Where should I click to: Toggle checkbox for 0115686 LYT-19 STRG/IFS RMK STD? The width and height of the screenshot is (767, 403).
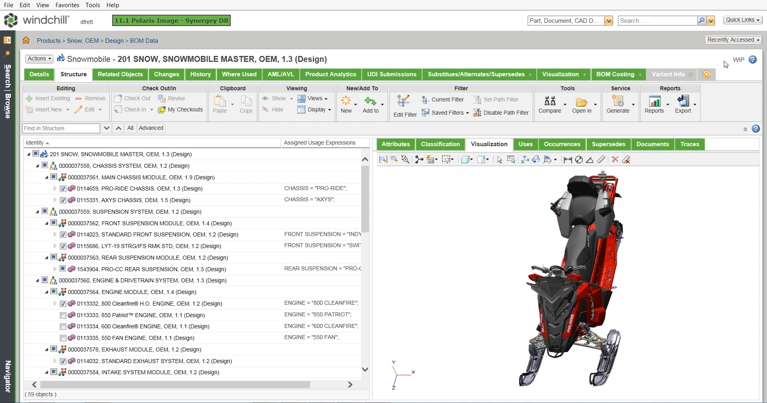63,246
